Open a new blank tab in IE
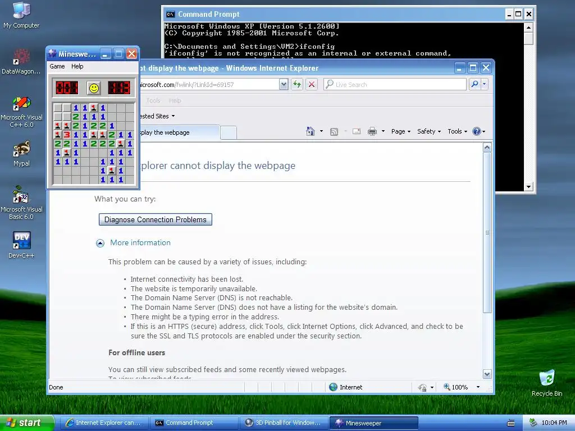Screen dimensions: 575x431 (229, 132)
